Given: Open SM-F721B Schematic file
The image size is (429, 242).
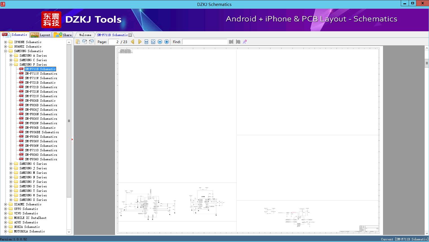Looking at the screenshot, I should click(40, 83).
